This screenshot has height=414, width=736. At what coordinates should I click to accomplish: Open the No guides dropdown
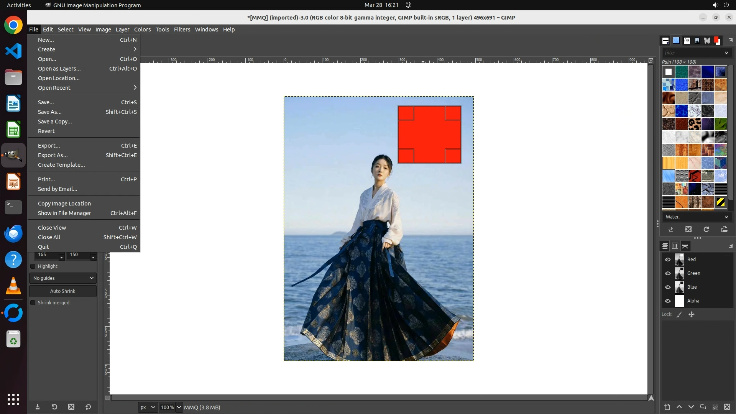pyautogui.click(x=63, y=278)
